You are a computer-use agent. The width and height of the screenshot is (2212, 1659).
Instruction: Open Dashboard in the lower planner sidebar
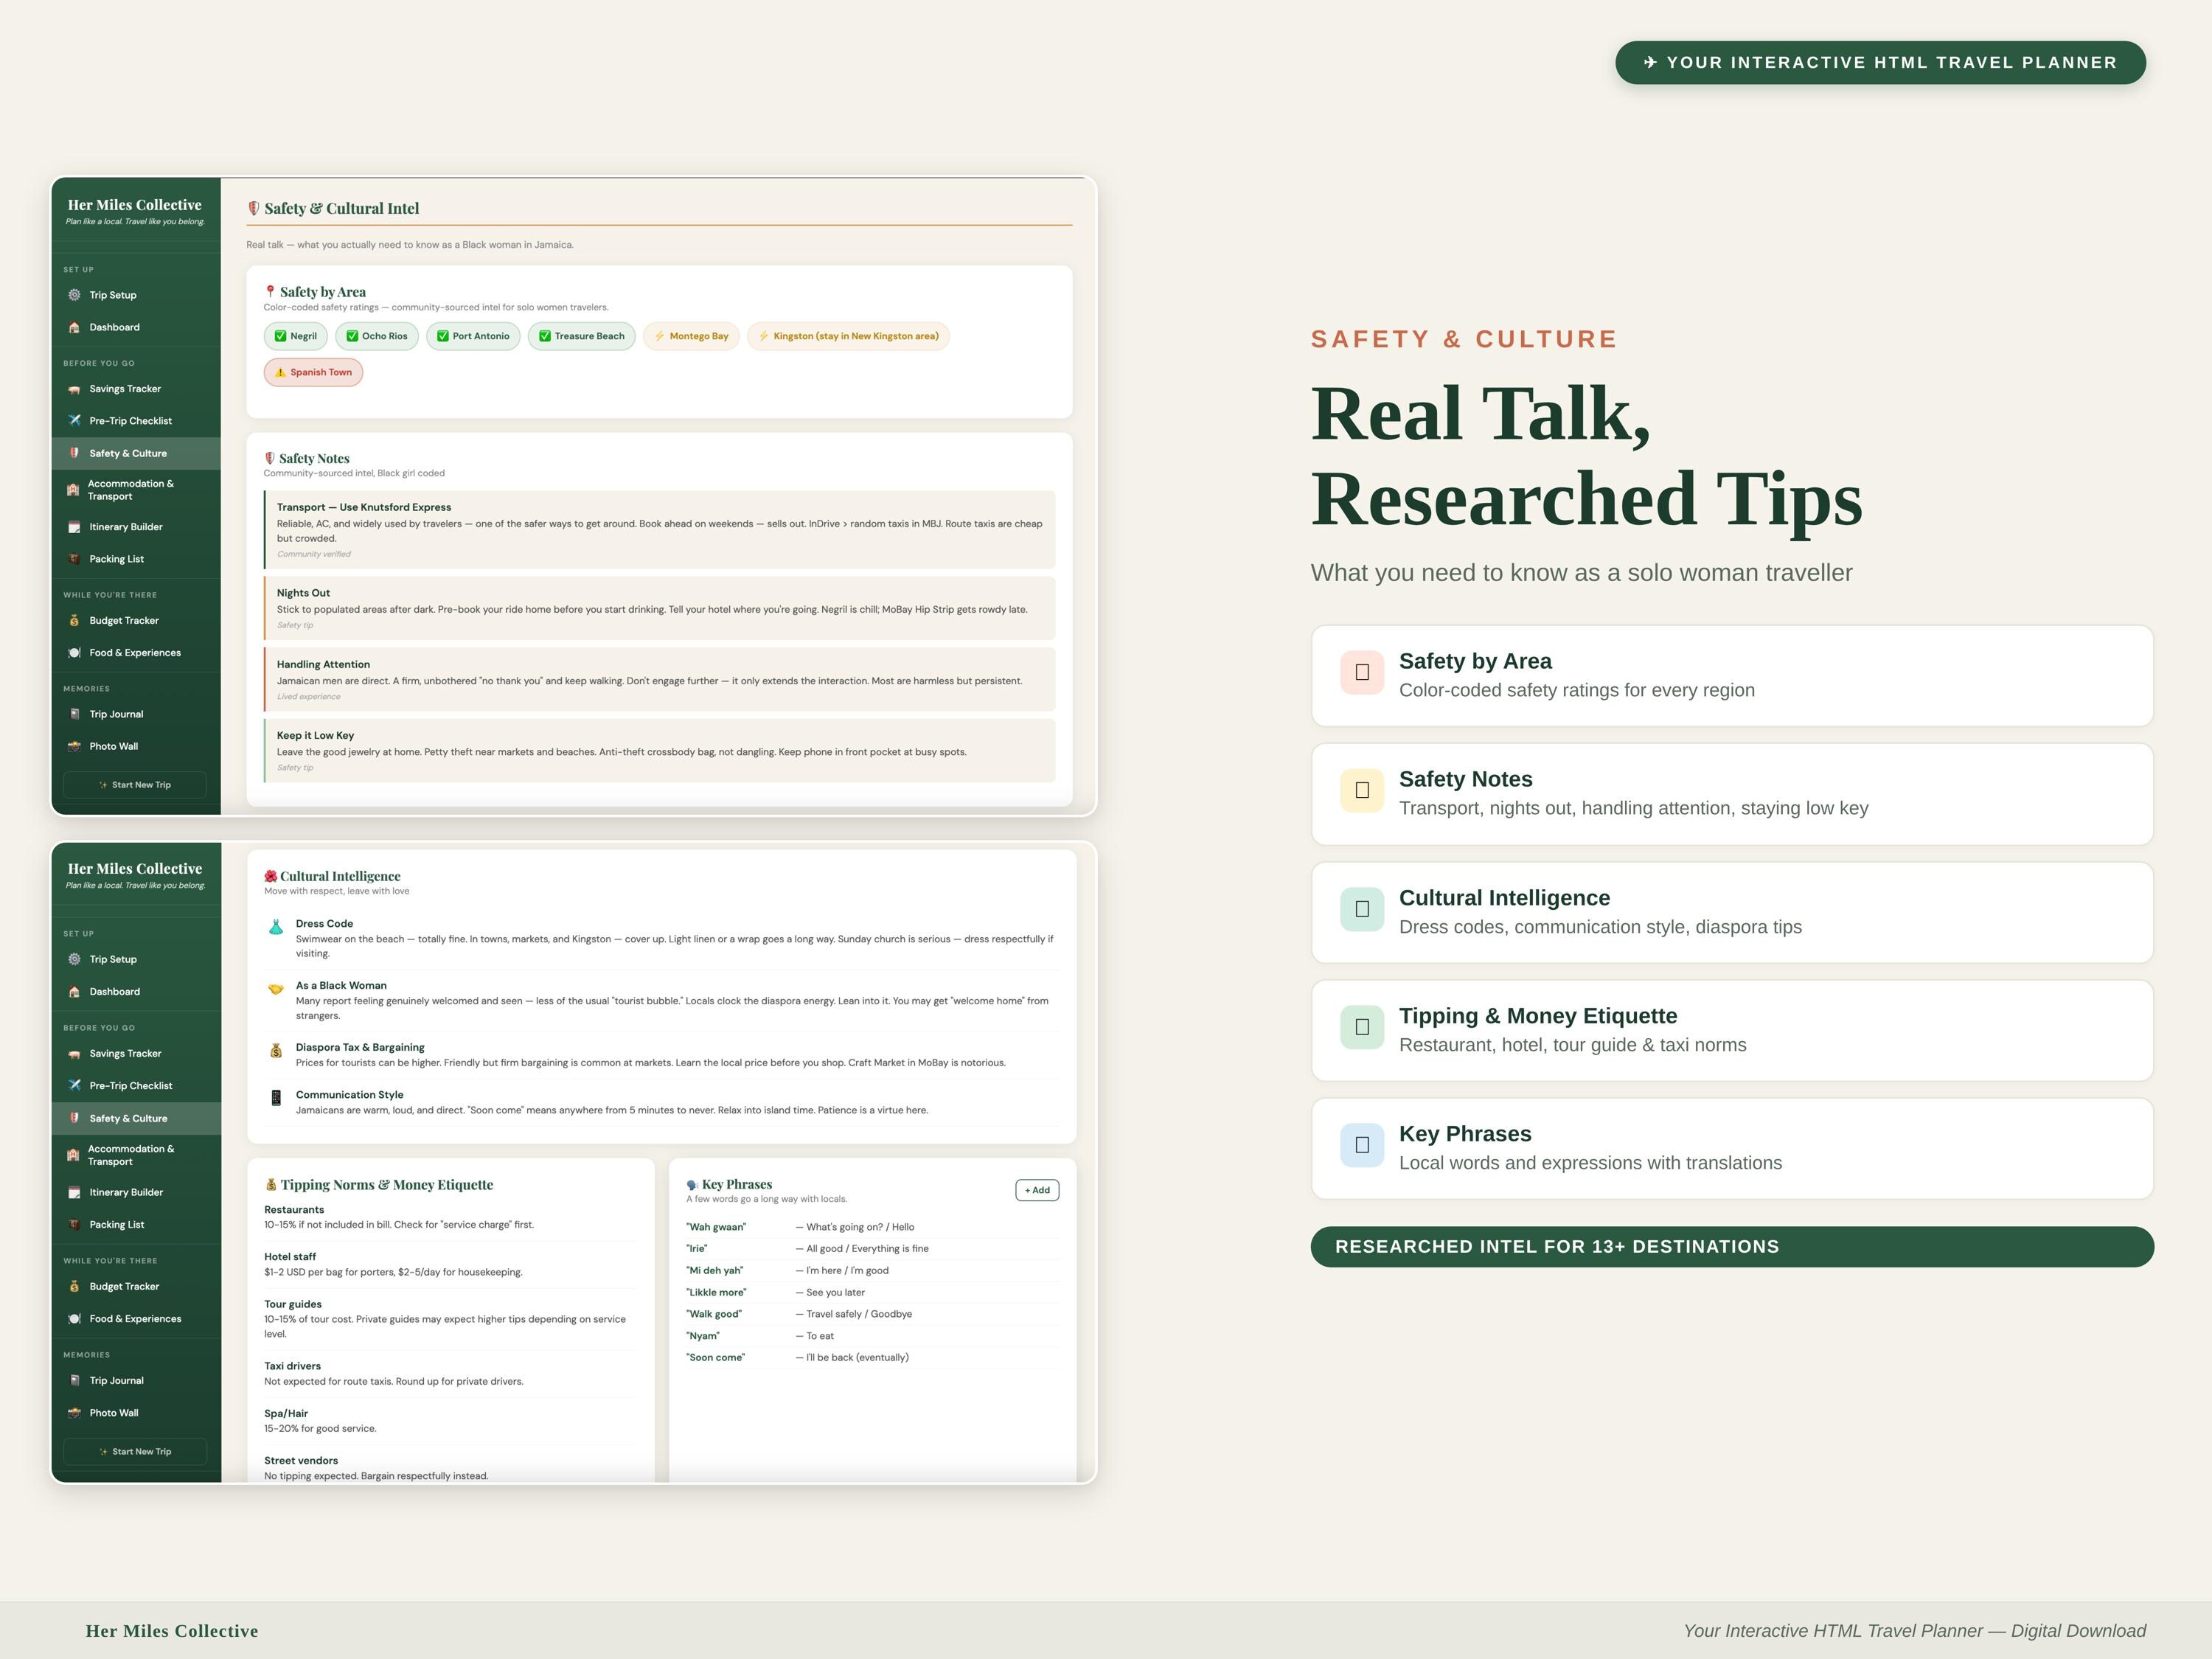tap(136, 992)
